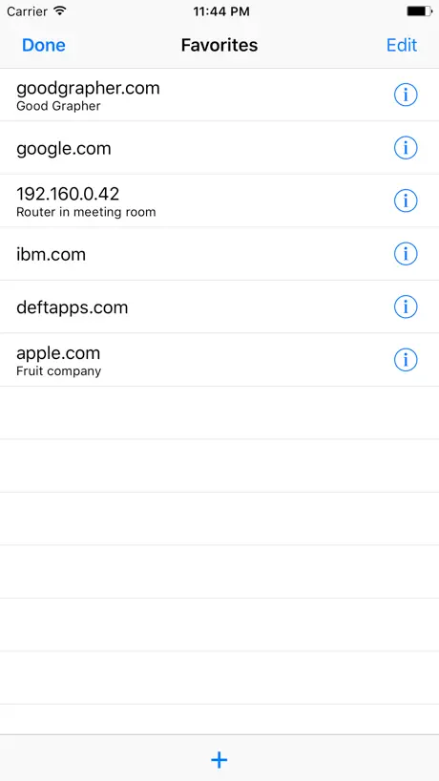Tap the battery indicator
This screenshot has height=781, width=439.
[x=419, y=11]
